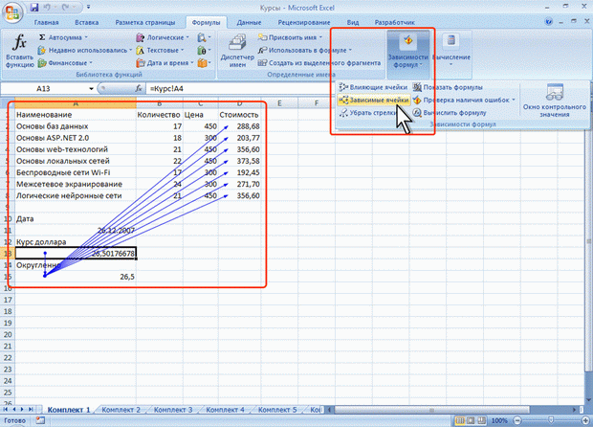Select the Курс доллара cell
Screen dimensions: 593x427
pyautogui.click(x=76, y=242)
